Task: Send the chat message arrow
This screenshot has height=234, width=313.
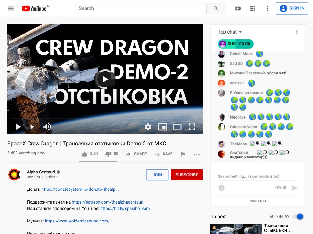Action: (294, 188)
